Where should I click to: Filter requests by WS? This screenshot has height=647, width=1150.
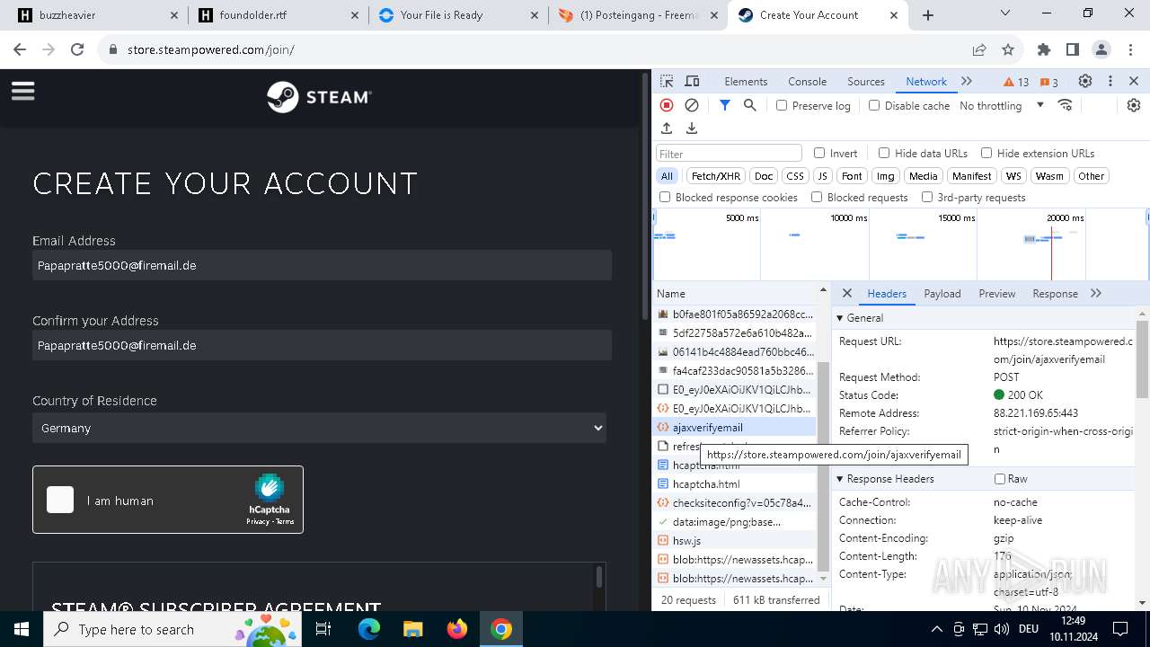[1013, 176]
